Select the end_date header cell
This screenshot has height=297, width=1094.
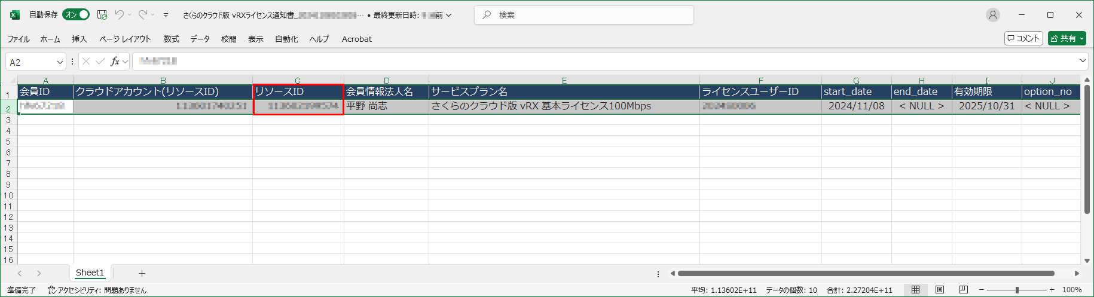pyautogui.click(x=922, y=91)
